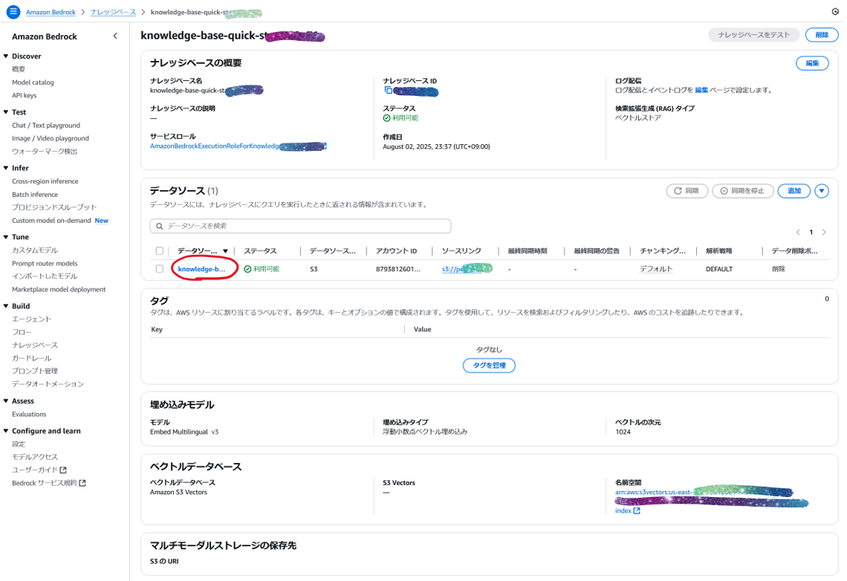The height and width of the screenshot is (581, 847).
Task: Open Evaluations in sidebar
Action: point(29,414)
